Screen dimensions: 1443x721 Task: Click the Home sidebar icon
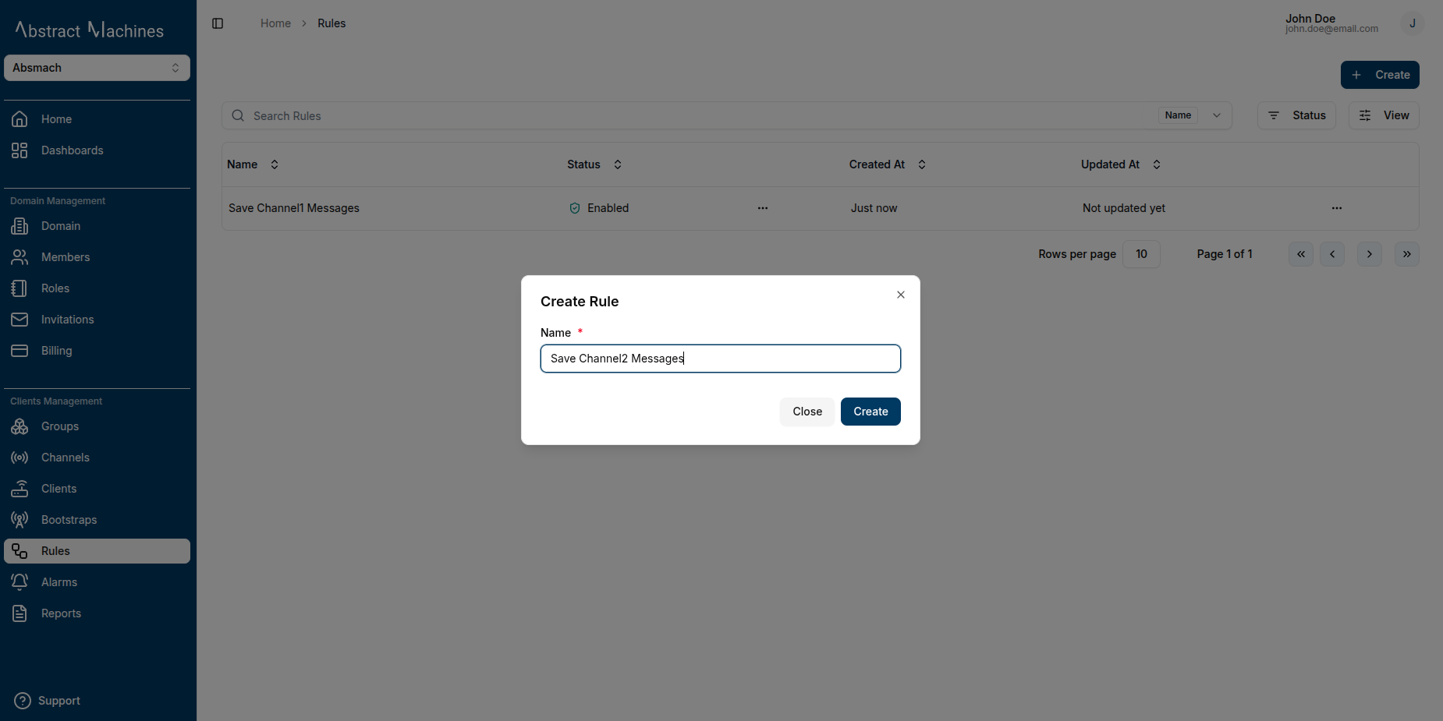pos(19,119)
